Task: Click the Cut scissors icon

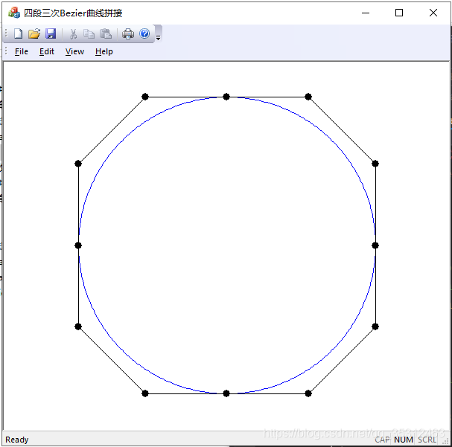Action: (73, 33)
